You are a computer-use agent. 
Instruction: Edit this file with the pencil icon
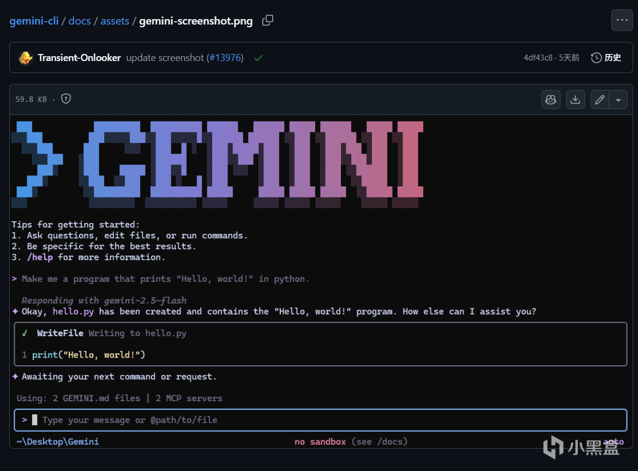click(x=600, y=100)
